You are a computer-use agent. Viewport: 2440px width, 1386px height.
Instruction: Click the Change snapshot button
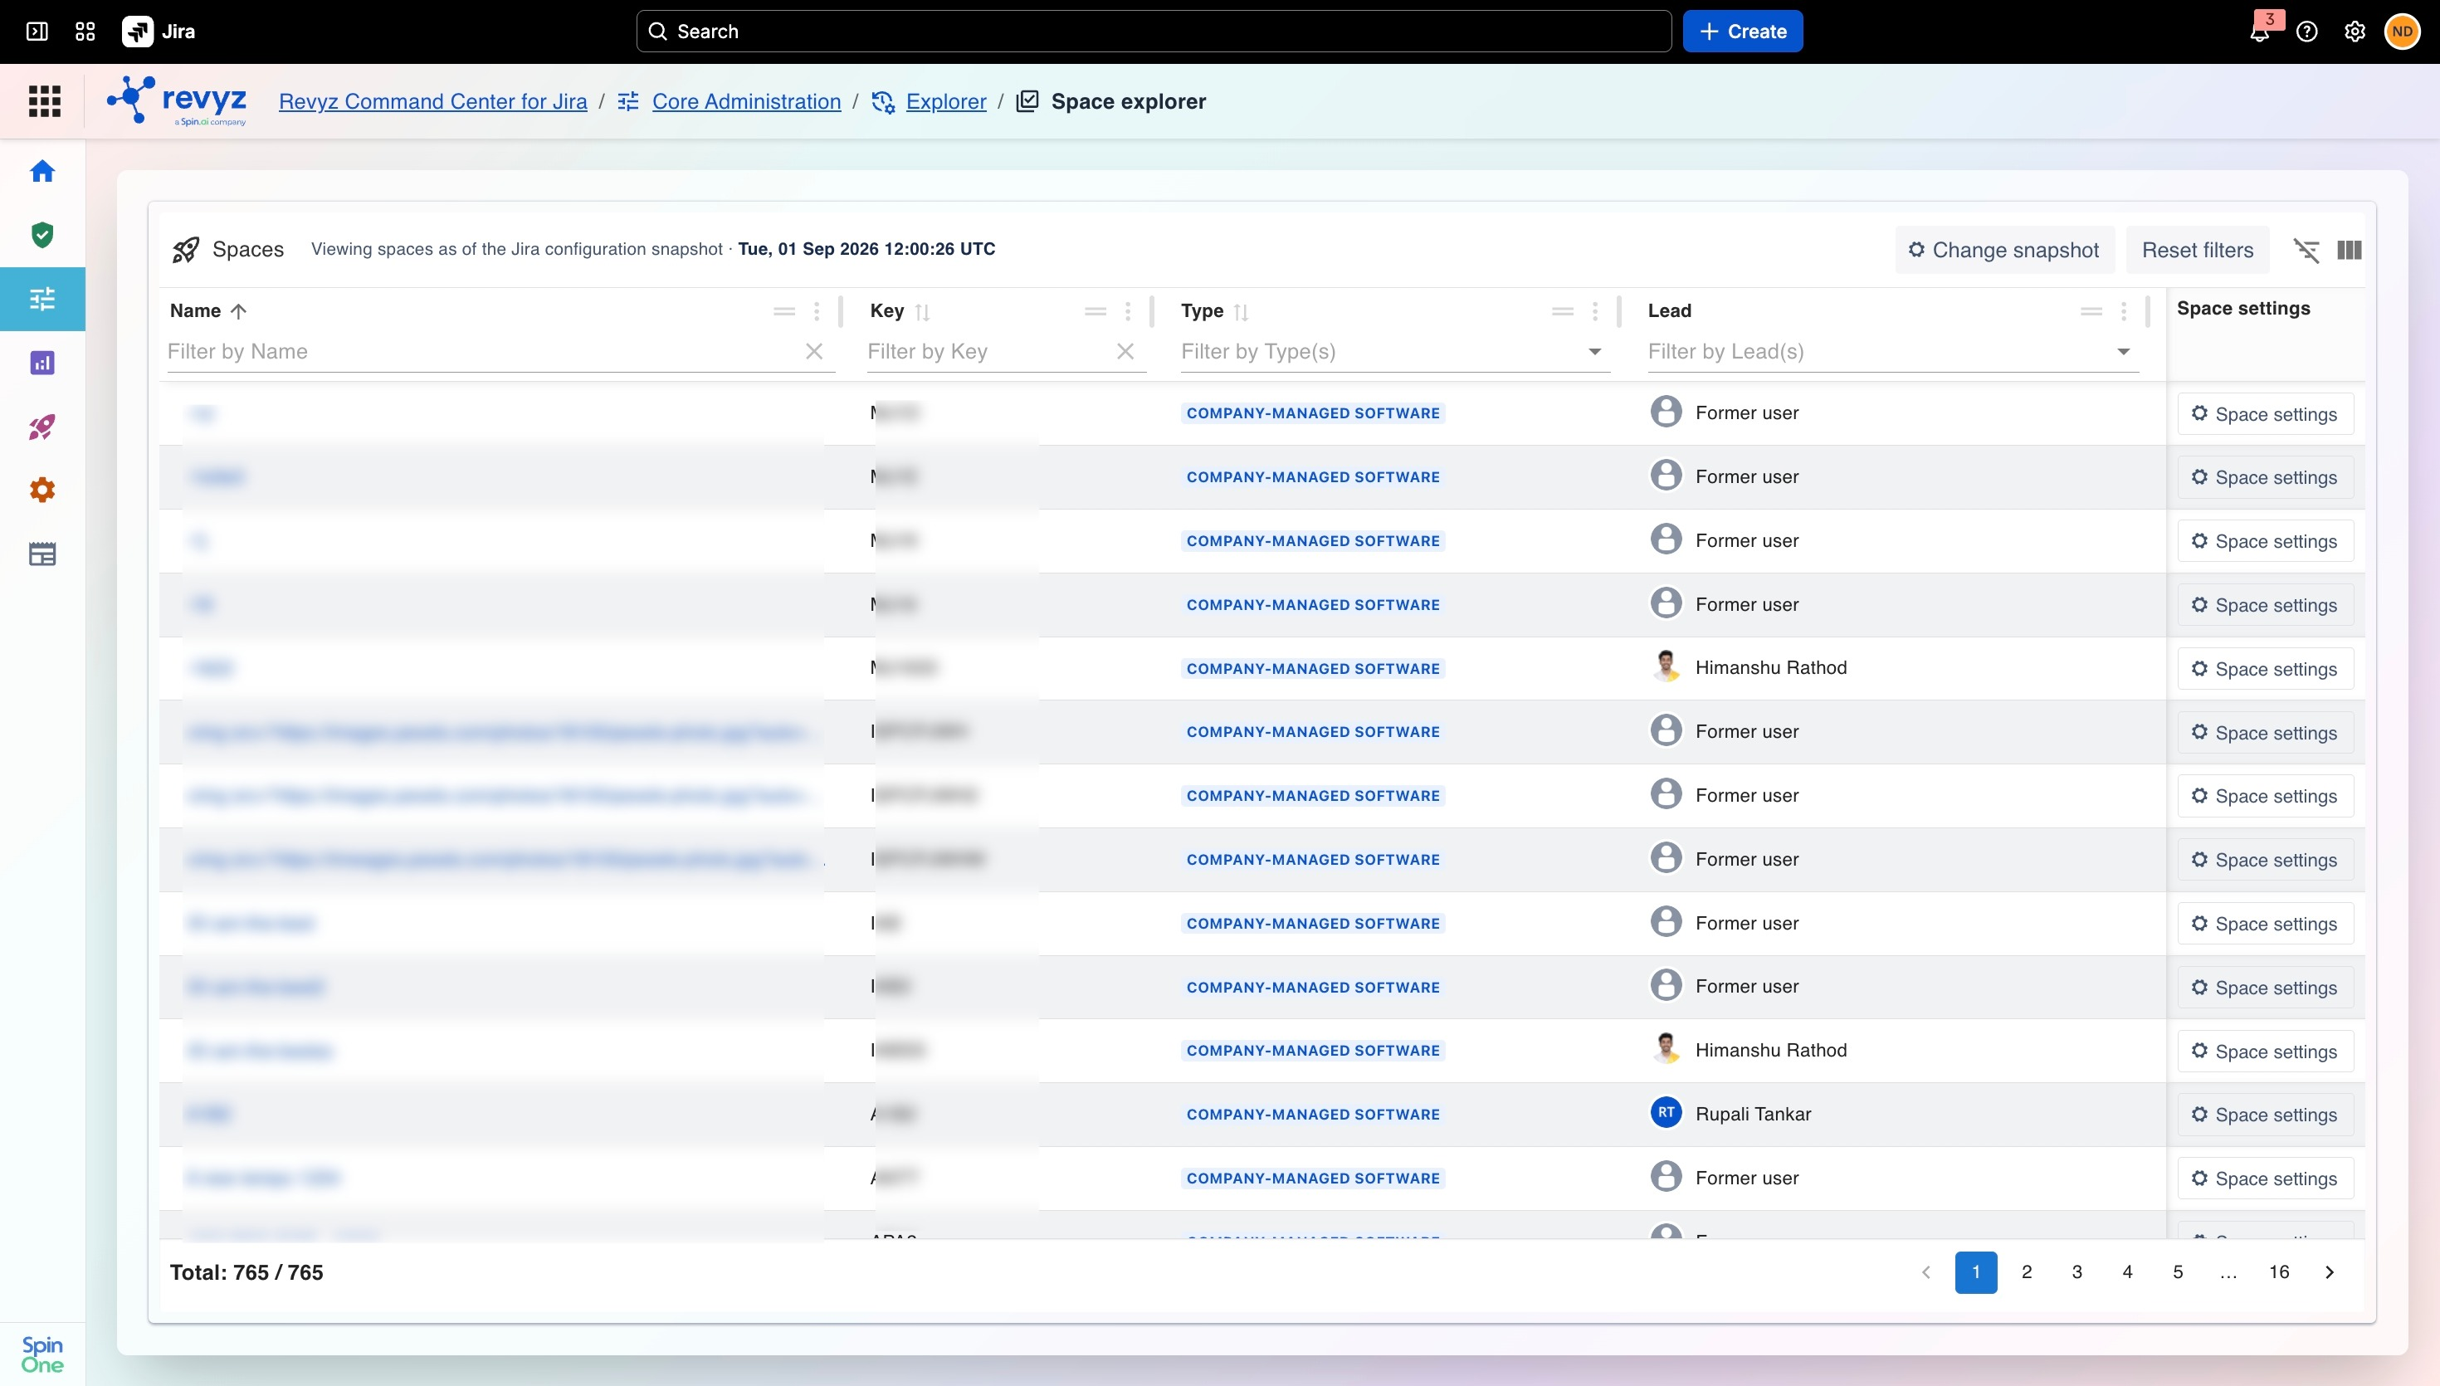pos(2004,250)
